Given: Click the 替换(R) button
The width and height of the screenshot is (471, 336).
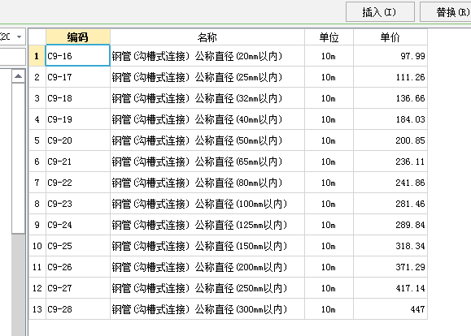Looking at the screenshot, I should pos(446,12).
